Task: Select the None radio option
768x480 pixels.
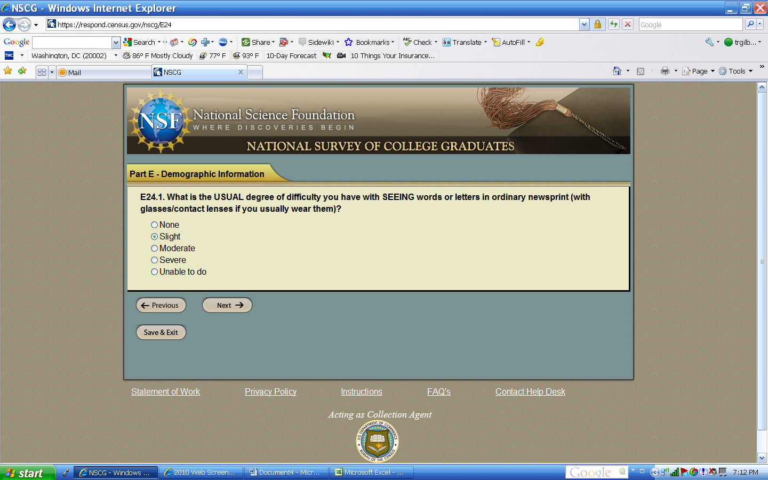Action: 154,225
